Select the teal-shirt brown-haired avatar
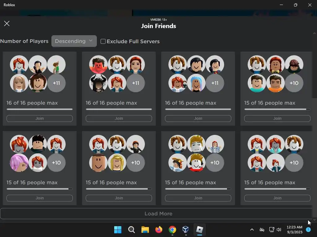Screen dimensions: 317x237 coord(257,83)
